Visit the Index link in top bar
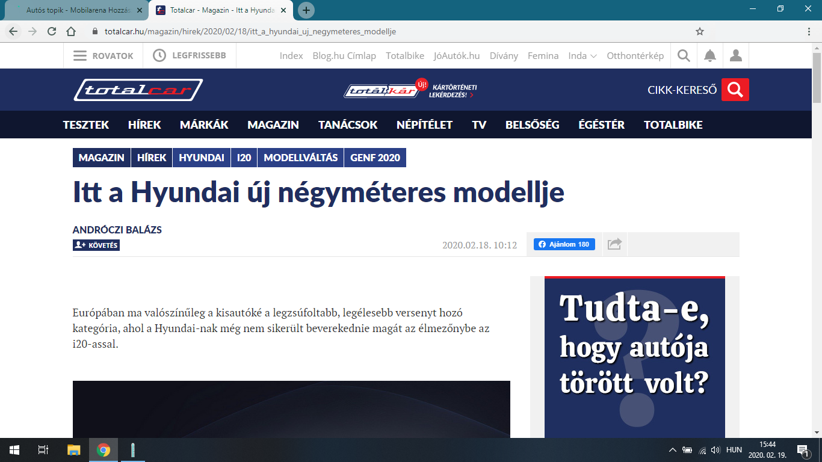This screenshot has width=822, height=462. [x=291, y=56]
